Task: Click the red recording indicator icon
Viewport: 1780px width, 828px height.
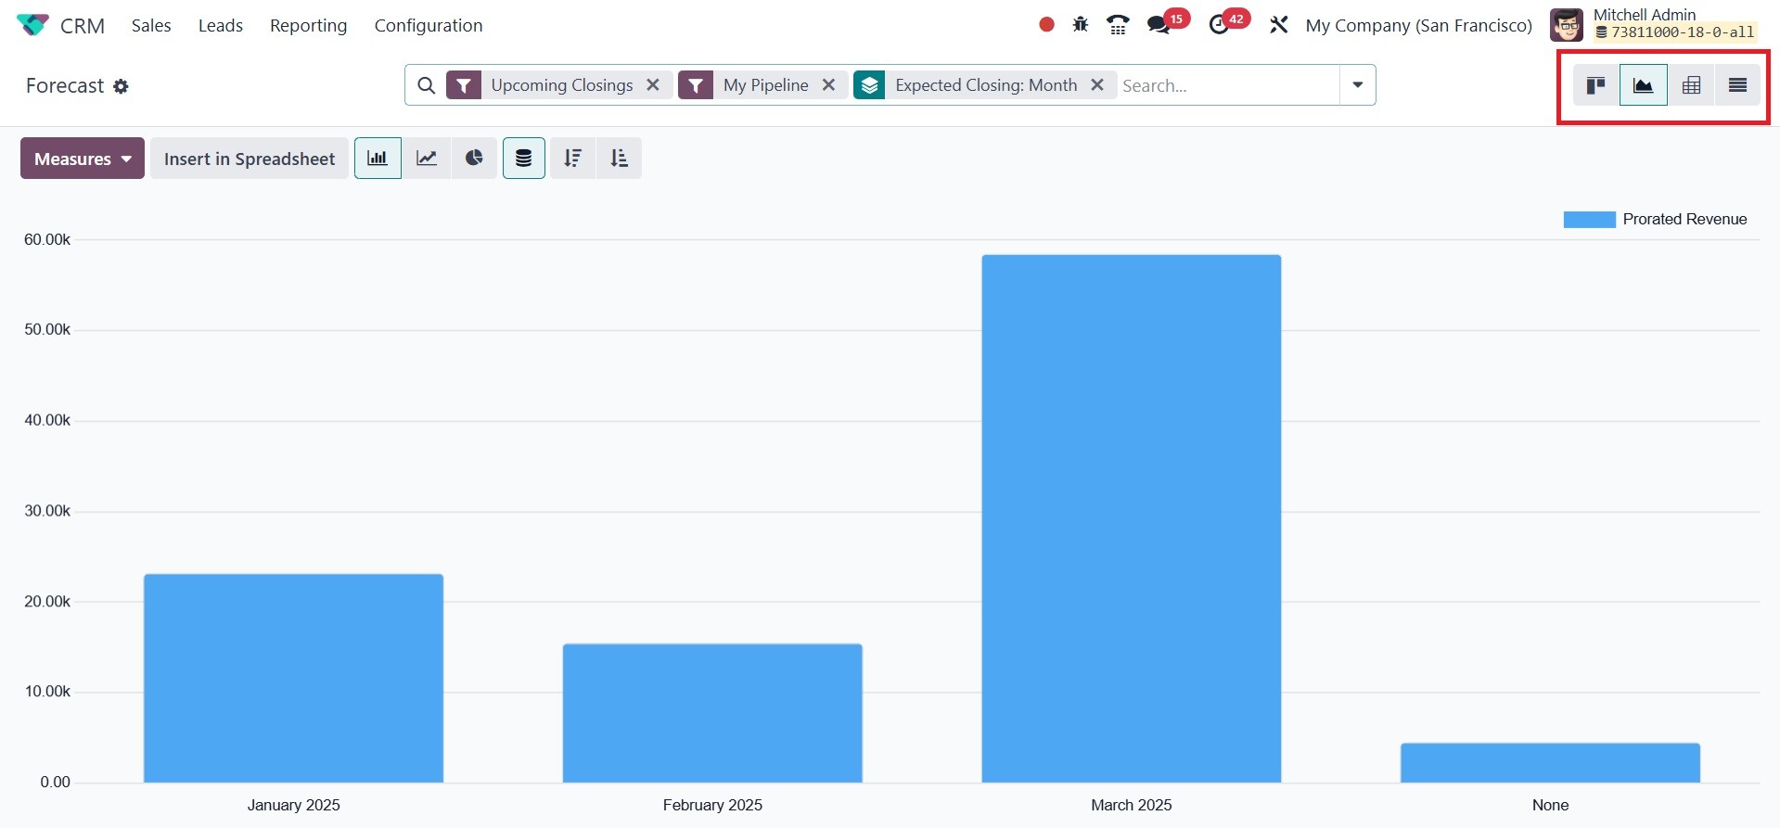Action: pyautogui.click(x=1046, y=25)
